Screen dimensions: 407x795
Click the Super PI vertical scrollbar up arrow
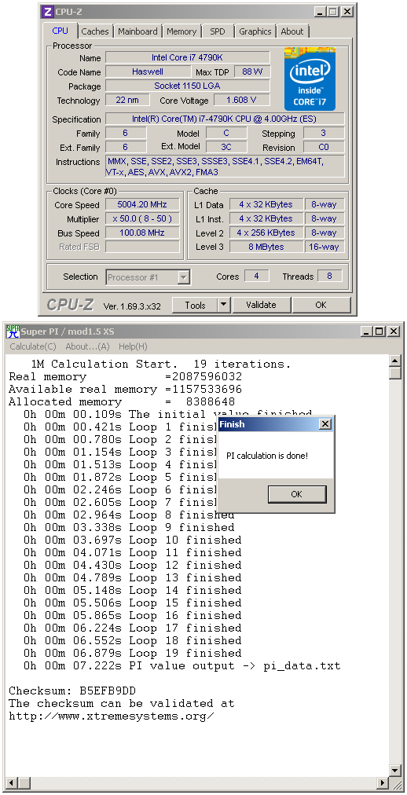coord(395,361)
